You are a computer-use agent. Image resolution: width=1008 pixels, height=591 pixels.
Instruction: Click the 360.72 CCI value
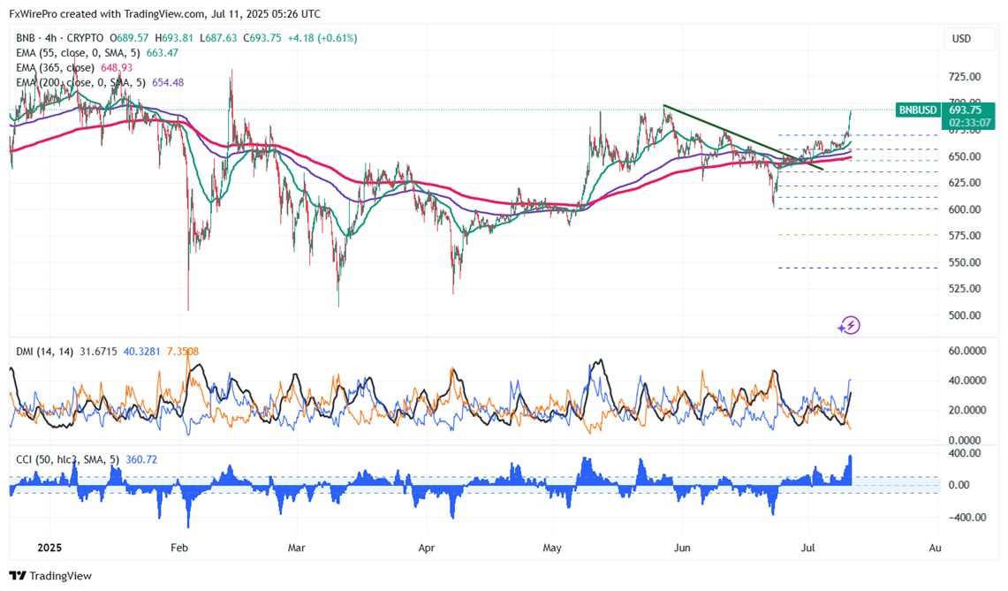point(141,459)
